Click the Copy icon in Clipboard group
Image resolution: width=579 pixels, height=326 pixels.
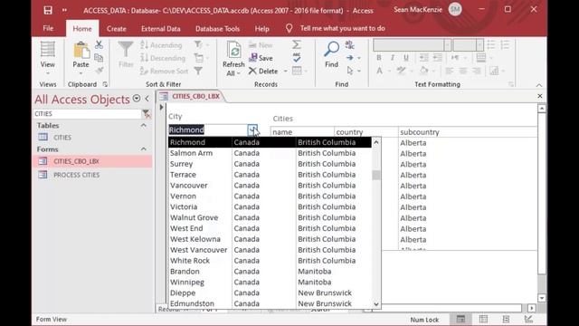tap(99, 58)
